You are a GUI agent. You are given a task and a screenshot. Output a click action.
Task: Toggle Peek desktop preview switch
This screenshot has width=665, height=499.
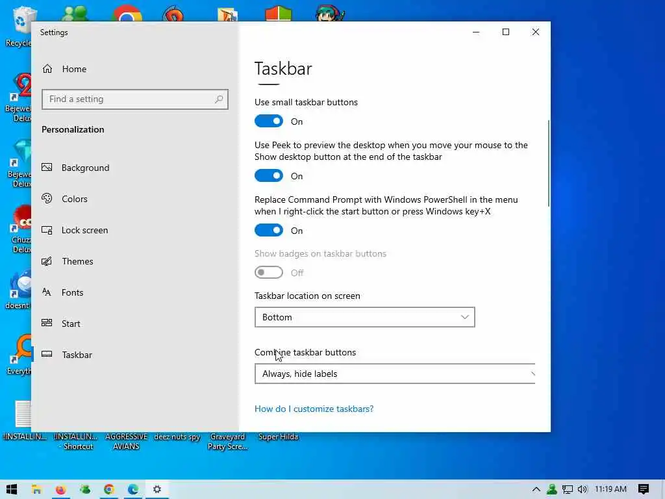(x=269, y=175)
